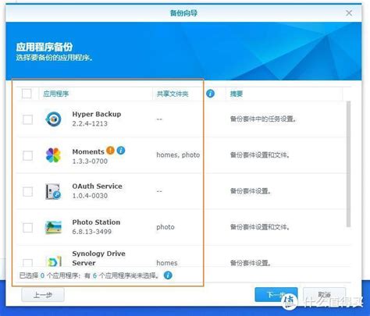Viewport: 370px width, 316px height.
Task: Click the 取消 (Cancel) button
Action: [324, 295]
